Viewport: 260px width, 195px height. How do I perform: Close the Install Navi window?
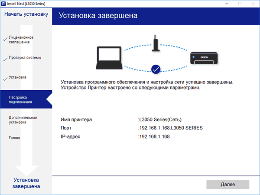[x=253, y=3]
